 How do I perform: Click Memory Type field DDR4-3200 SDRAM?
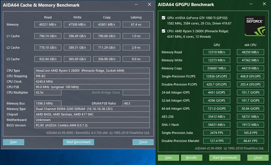click(x=92, y=109)
